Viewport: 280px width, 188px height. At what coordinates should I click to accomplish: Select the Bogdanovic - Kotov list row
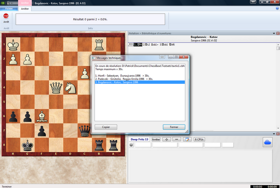click(140, 82)
